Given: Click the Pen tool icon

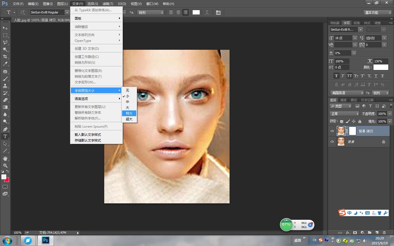Looking at the screenshot, I should [5, 129].
